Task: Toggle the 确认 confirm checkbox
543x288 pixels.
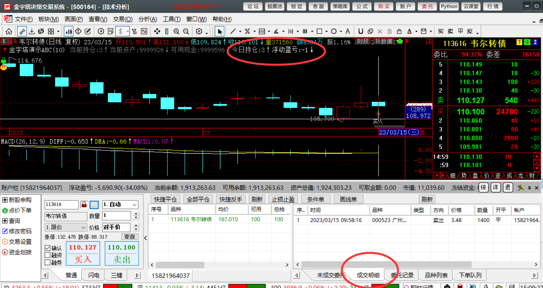Action: point(48,248)
